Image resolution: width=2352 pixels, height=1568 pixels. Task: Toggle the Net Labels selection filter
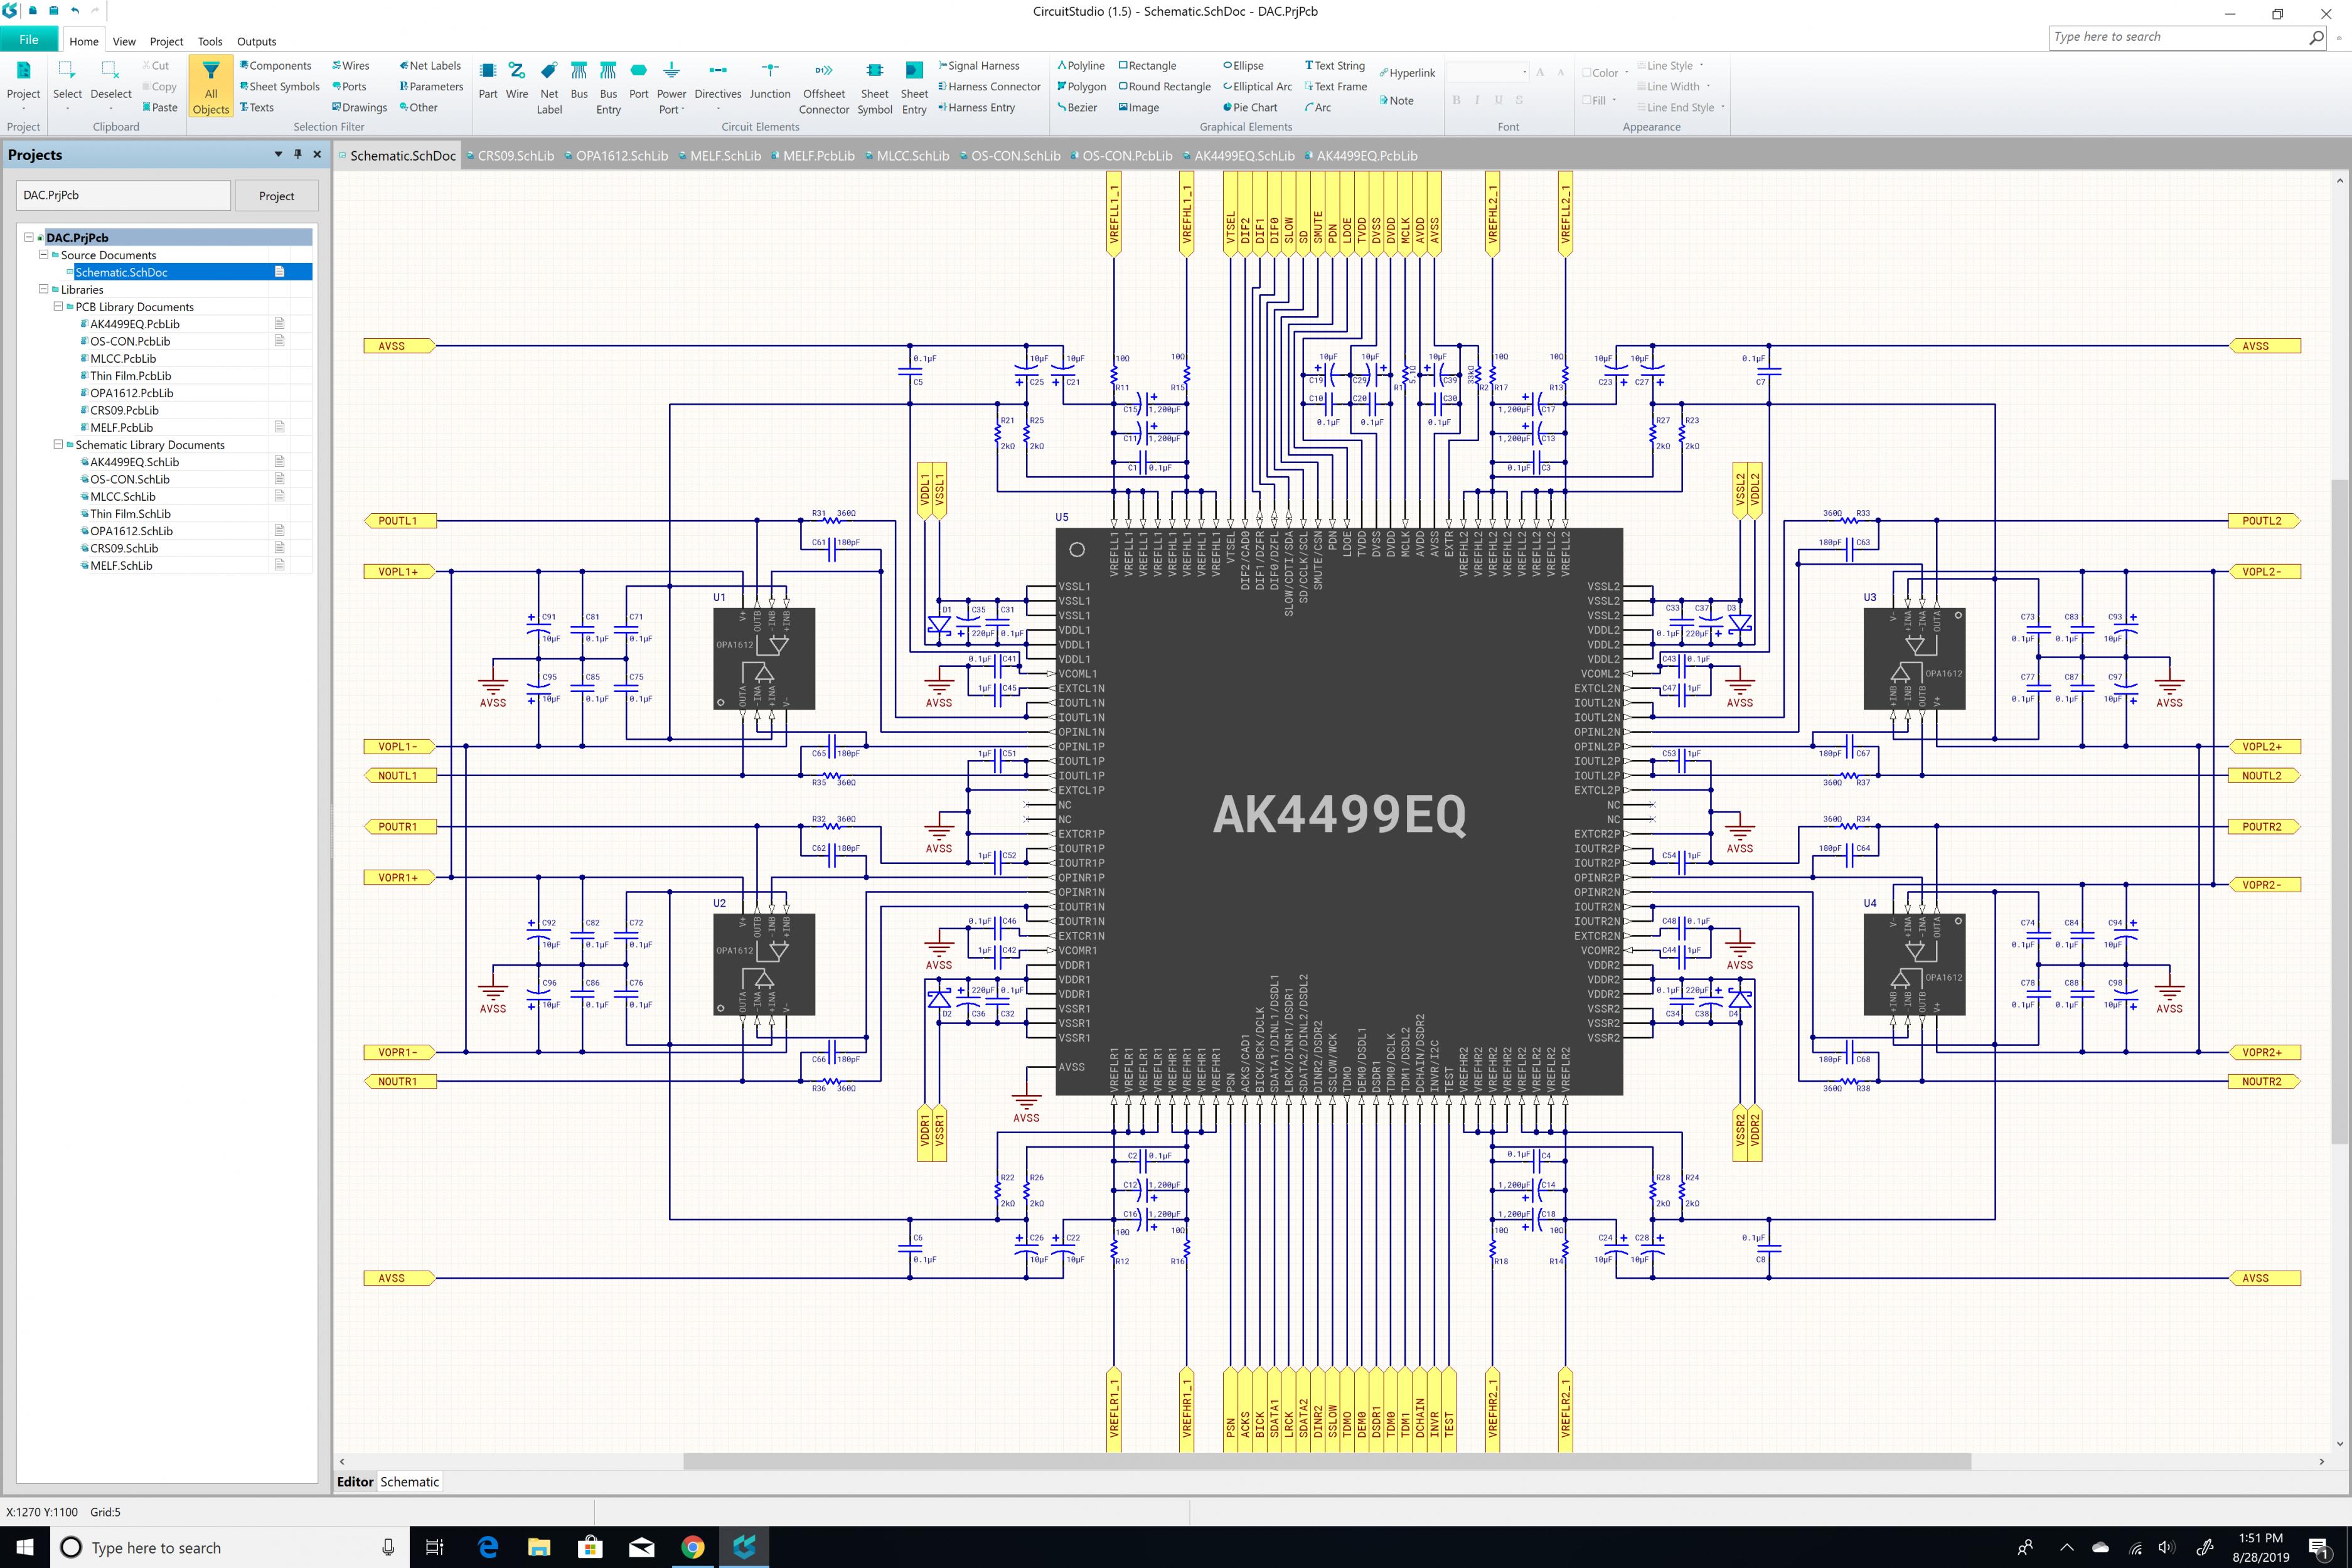tap(430, 66)
